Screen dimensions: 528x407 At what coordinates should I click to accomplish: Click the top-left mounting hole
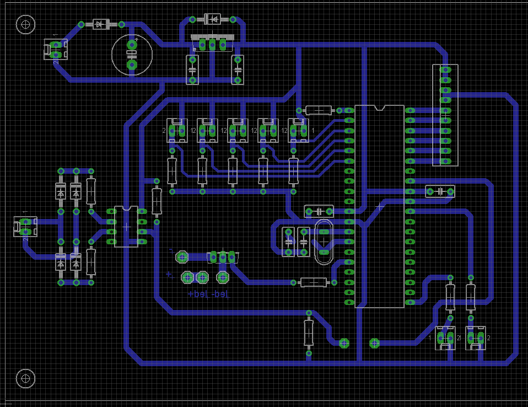tap(25, 24)
